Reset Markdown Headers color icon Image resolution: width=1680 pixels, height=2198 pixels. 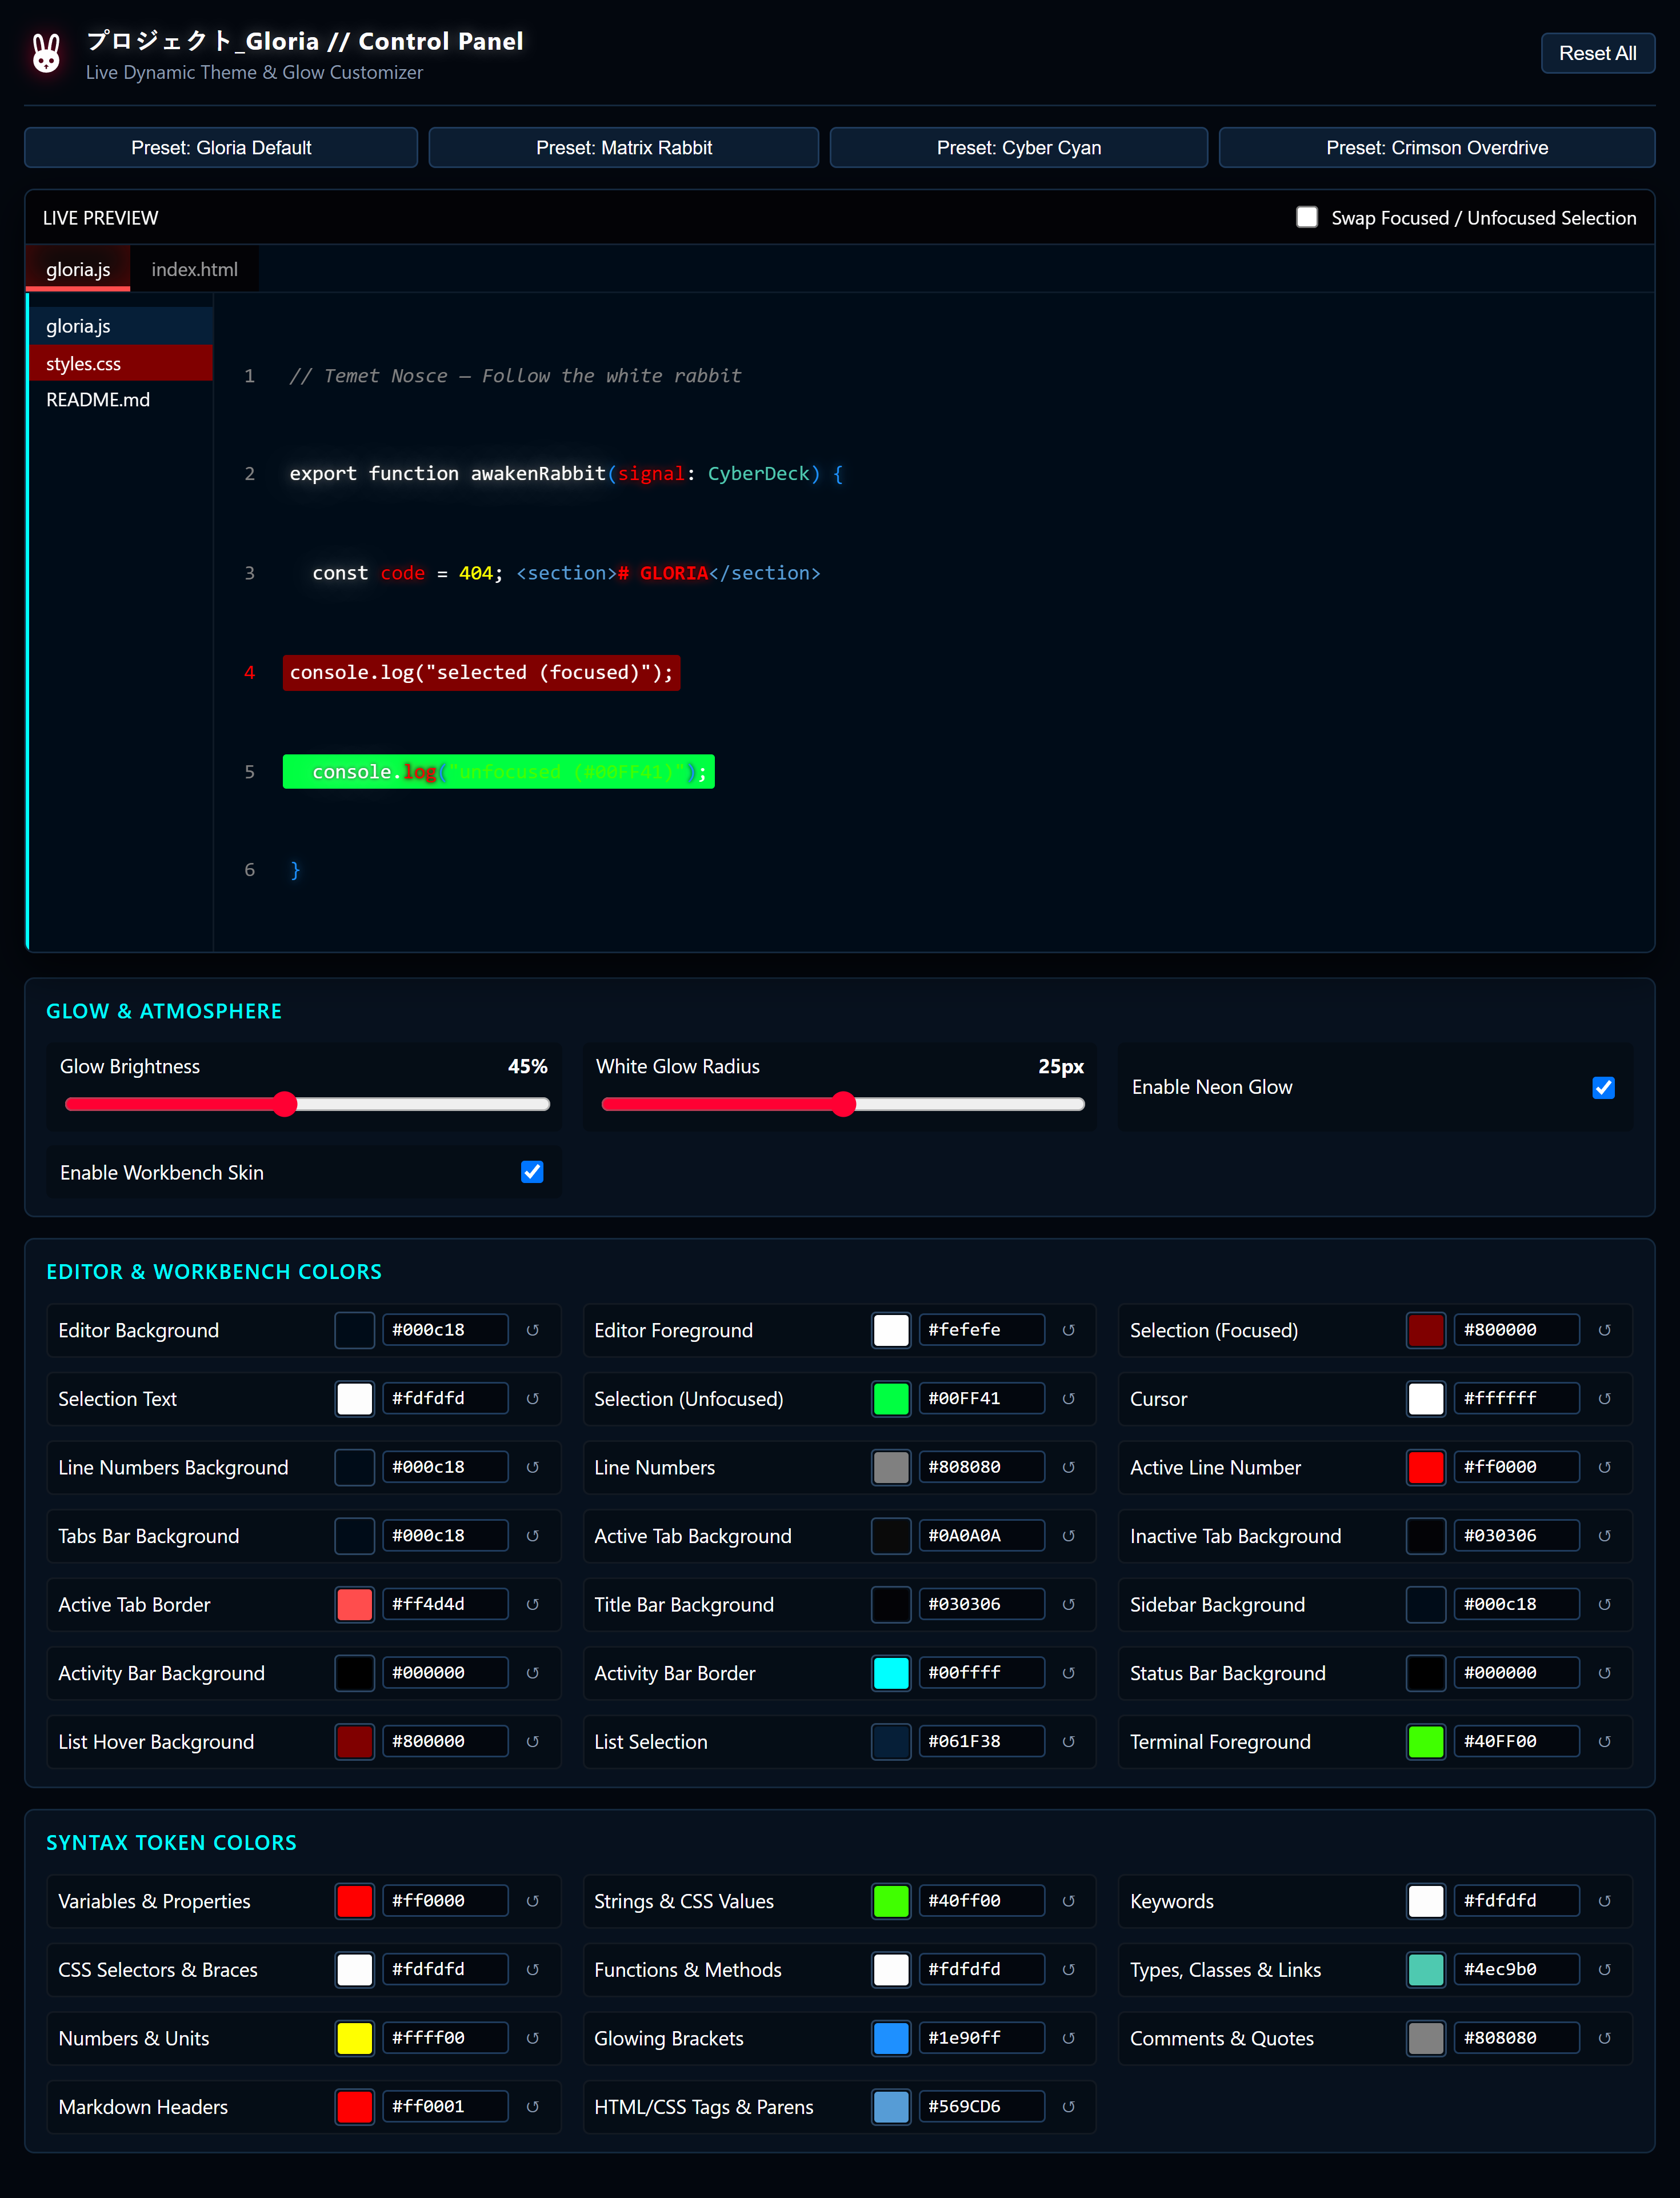tap(533, 2106)
